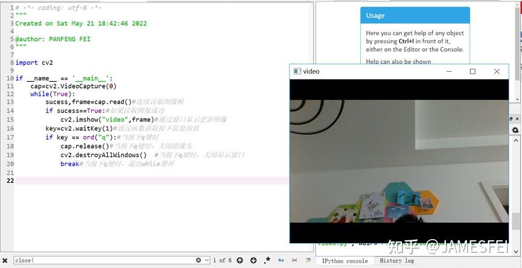Click the highlighted empty line 22
The width and height of the screenshot is (522, 268).
pyautogui.click(x=152, y=180)
